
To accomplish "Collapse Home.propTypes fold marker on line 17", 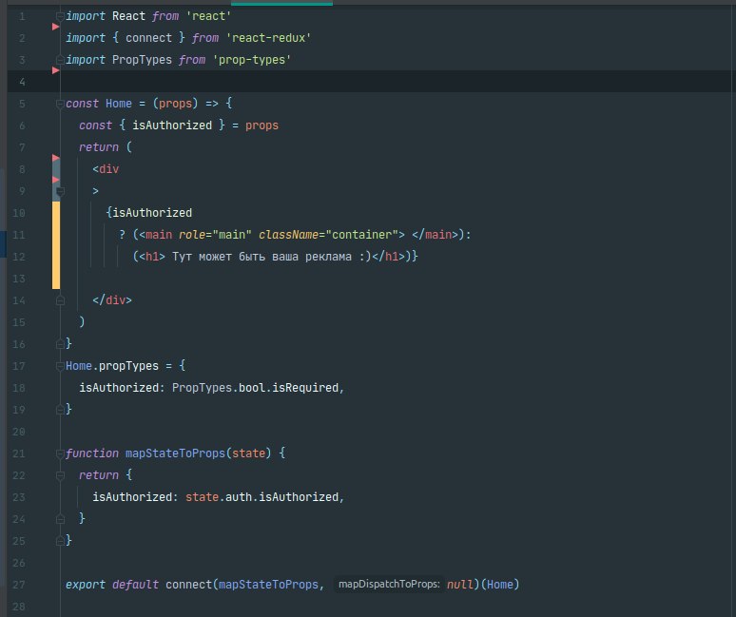I will [x=60, y=366].
